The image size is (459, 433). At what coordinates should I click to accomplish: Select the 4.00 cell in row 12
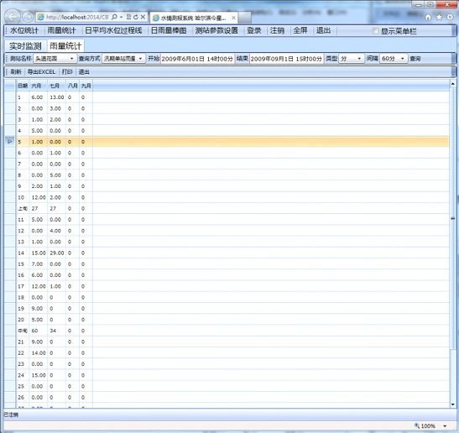[x=57, y=231]
